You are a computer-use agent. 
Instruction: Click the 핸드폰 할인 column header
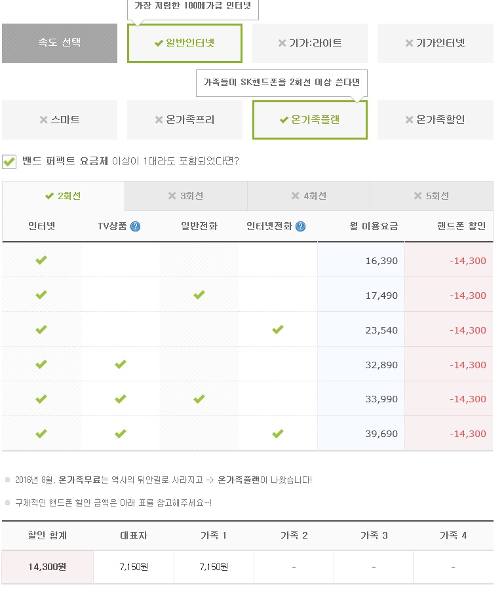click(461, 227)
